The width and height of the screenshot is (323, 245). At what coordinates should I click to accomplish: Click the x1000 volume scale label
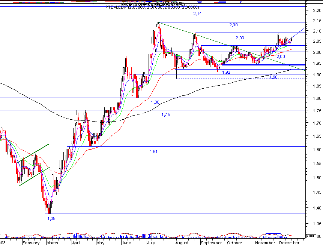click(311, 236)
